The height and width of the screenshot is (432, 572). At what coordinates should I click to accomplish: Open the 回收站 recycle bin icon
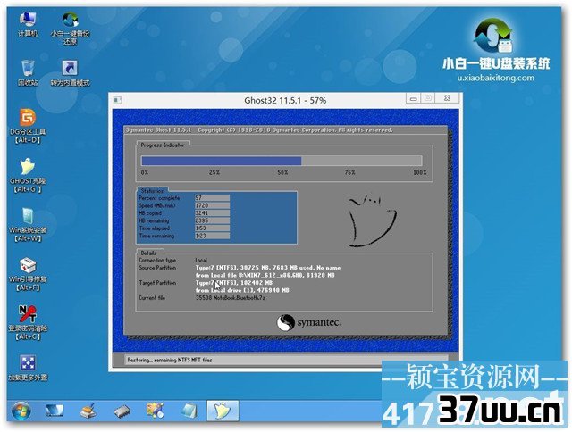(28, 73)
